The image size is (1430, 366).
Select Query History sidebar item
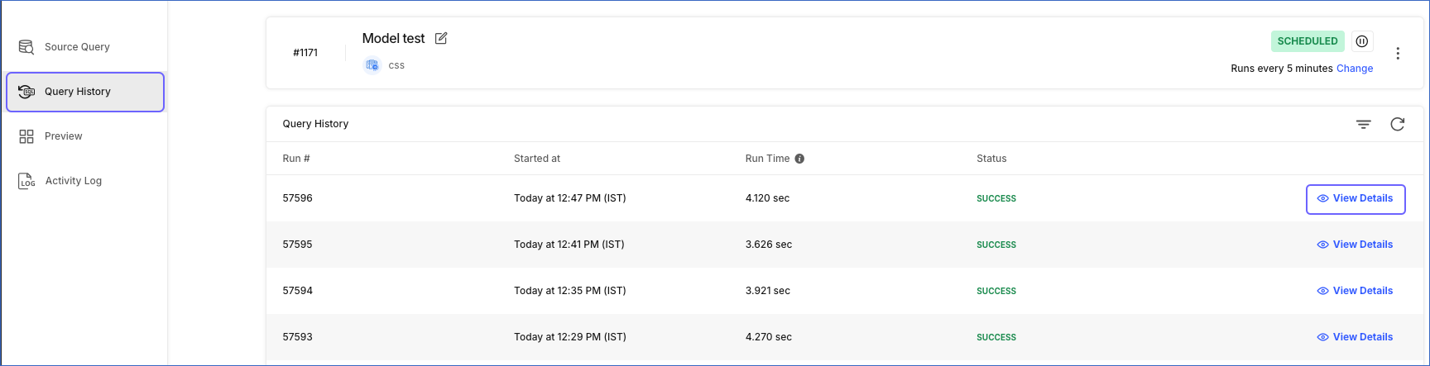[x=85, y=92]
